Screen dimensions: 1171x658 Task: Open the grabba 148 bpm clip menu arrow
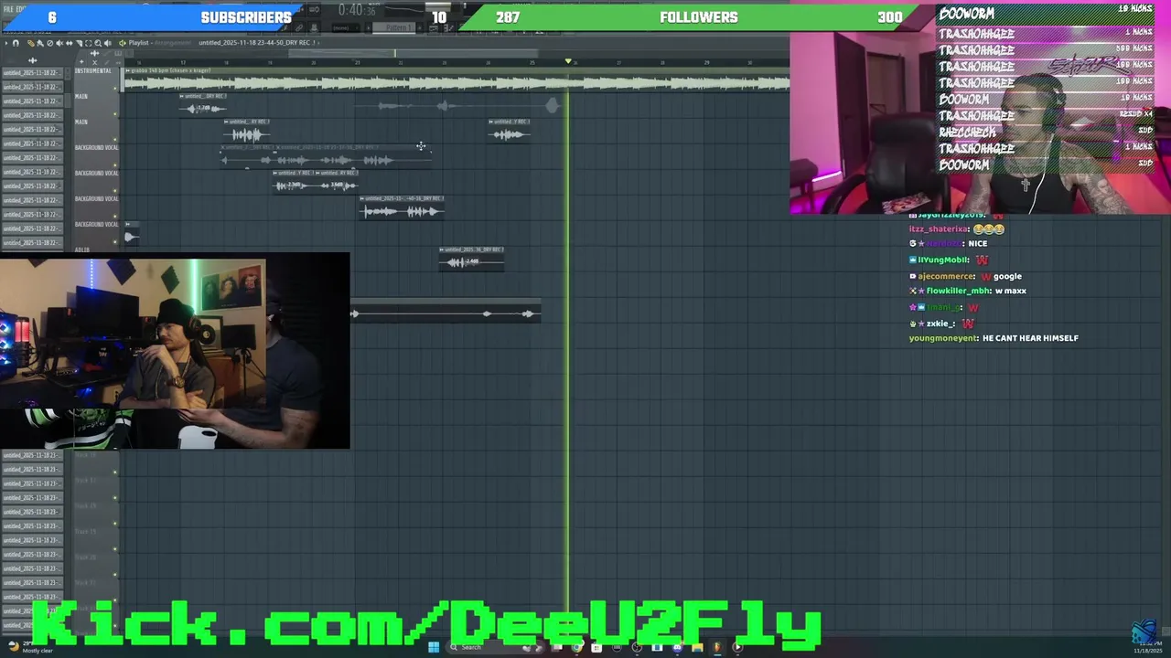127,70
